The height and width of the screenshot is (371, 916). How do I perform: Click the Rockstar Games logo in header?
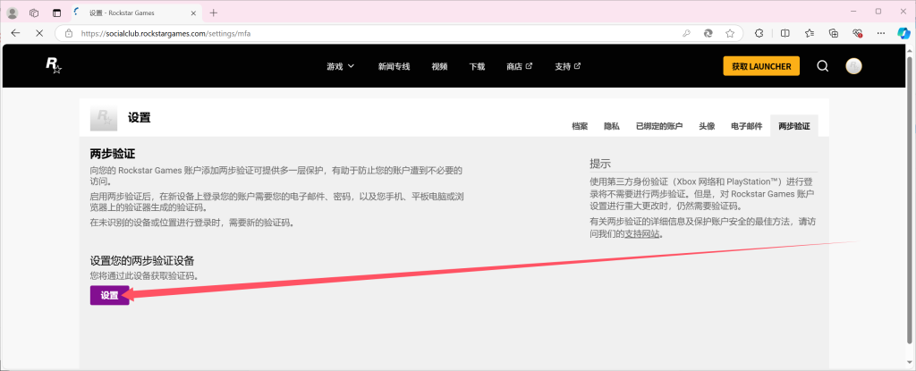click(54, 66)
